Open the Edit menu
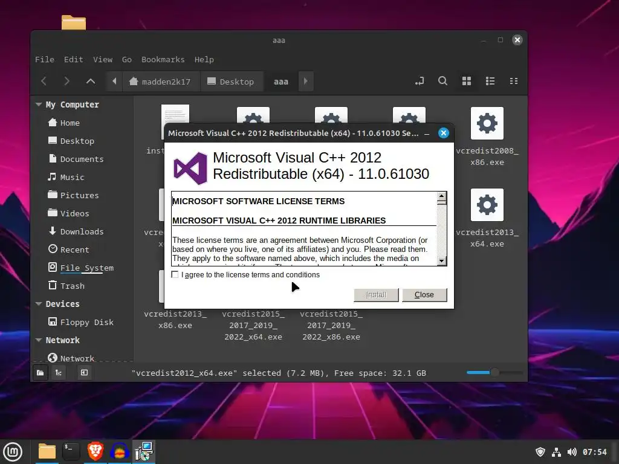The image size is (619, 464). [x=74, y=60]
